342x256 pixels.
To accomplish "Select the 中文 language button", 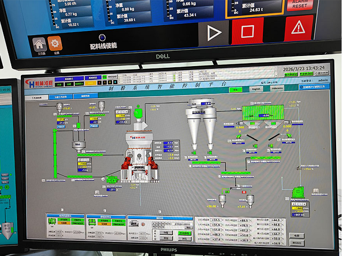I will coord(235,90).
